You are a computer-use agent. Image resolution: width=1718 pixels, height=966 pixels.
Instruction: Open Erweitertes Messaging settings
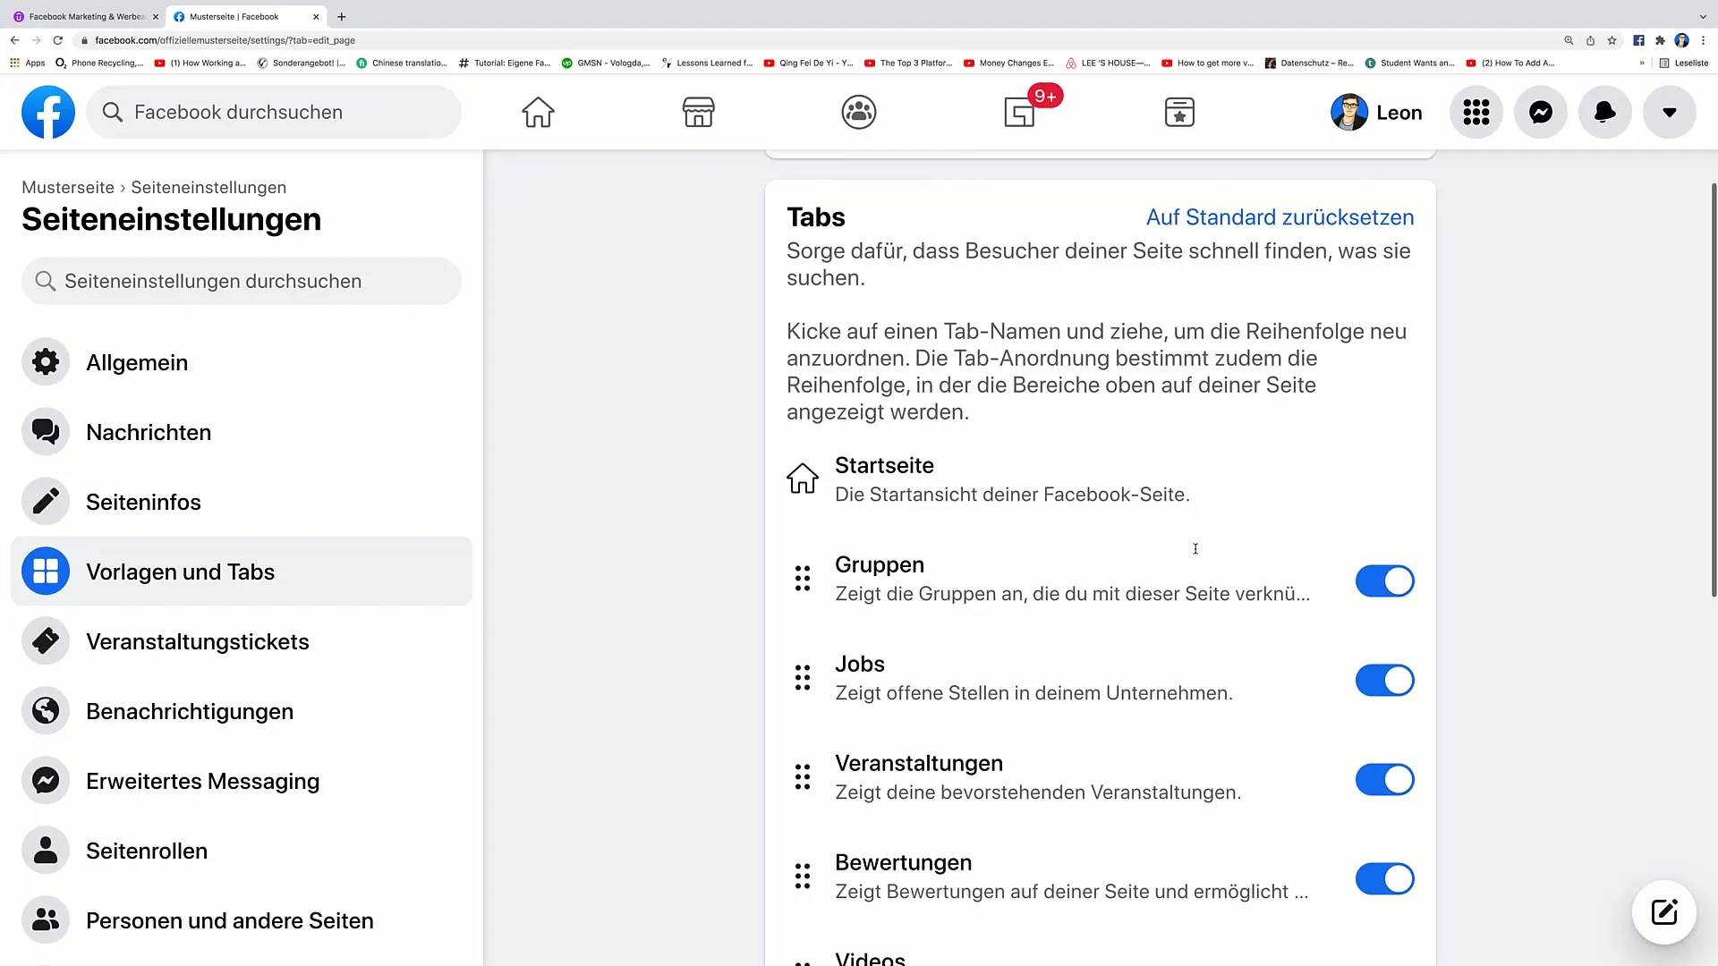[x=242, y=781]
